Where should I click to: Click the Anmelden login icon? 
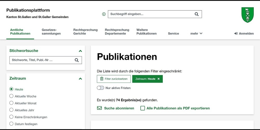coord(236,34)
